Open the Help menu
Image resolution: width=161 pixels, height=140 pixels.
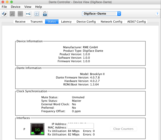[38, 7]
